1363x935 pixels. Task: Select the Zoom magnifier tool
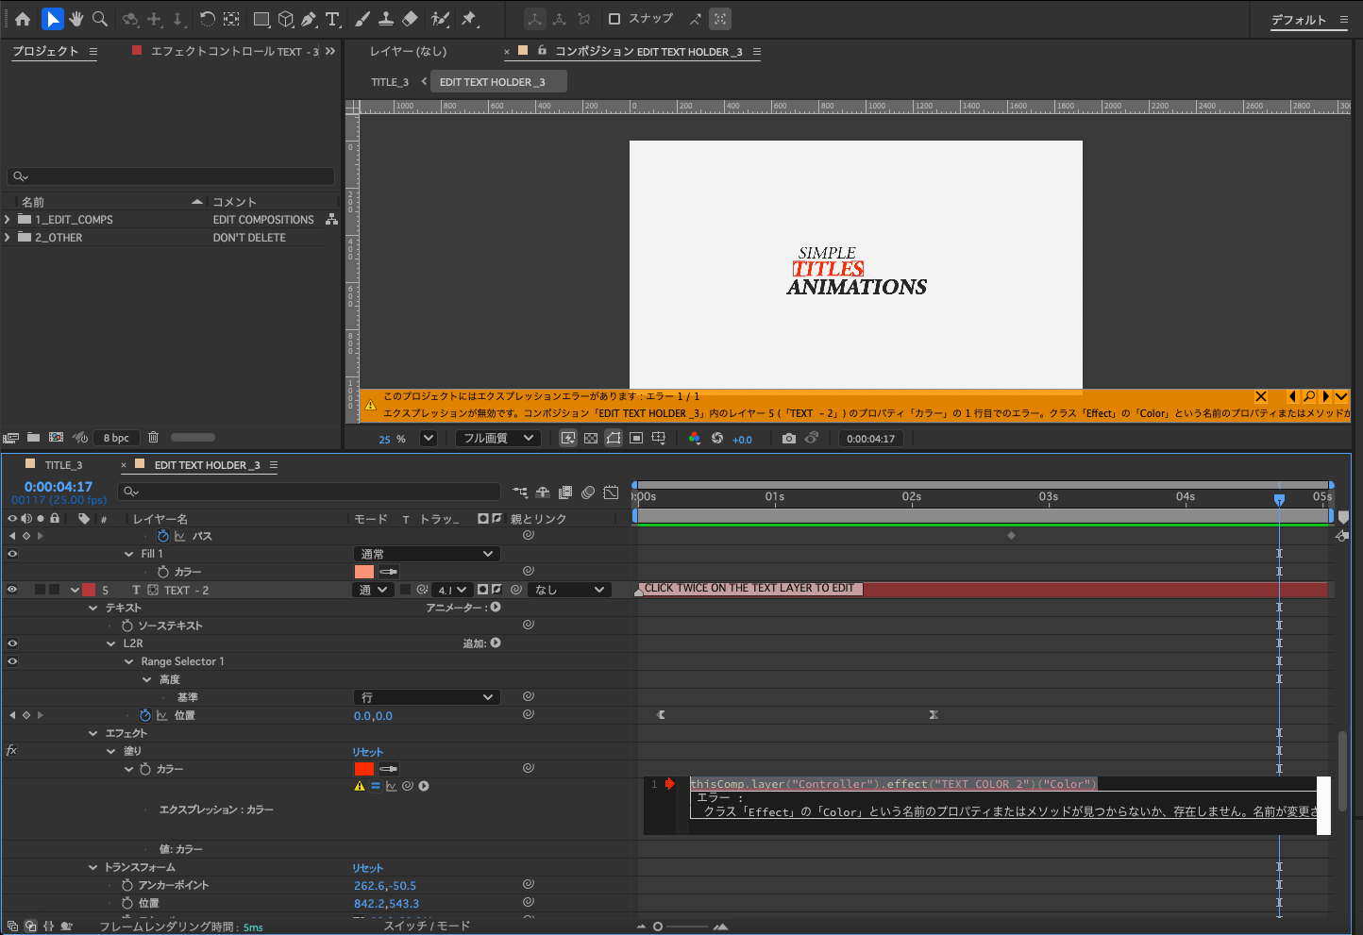point(100,19)
